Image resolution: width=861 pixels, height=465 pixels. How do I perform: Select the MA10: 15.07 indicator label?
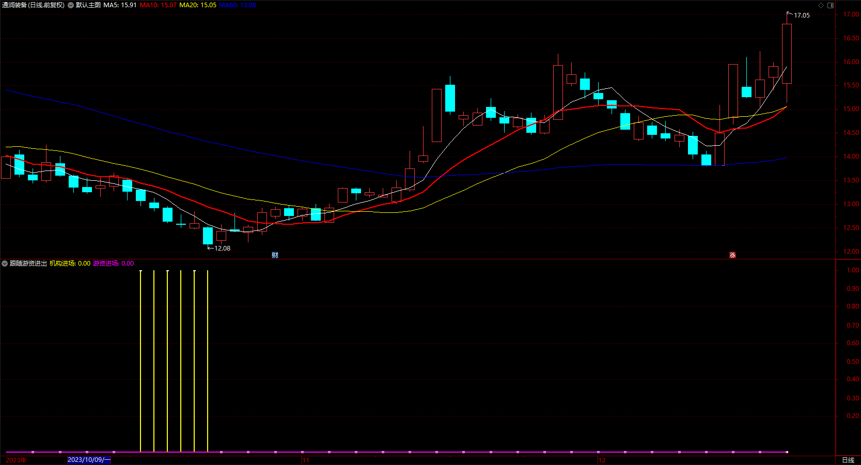pyautogui.click(x=158, y=5)
